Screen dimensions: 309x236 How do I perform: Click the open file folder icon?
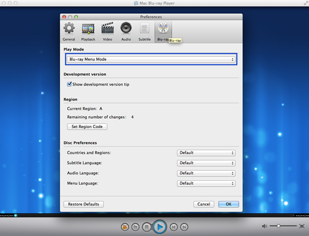coord(135,227)
